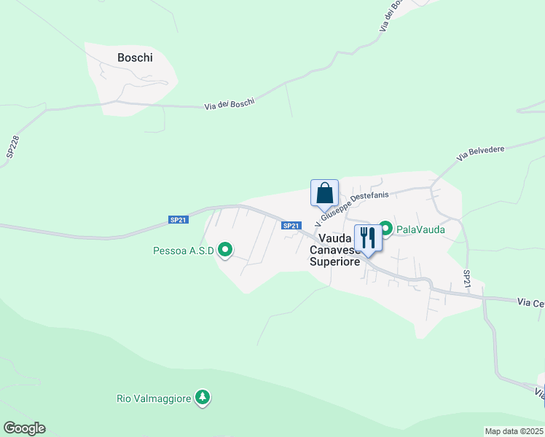Click the SP21 road shield near Vauda

point(291,226)
